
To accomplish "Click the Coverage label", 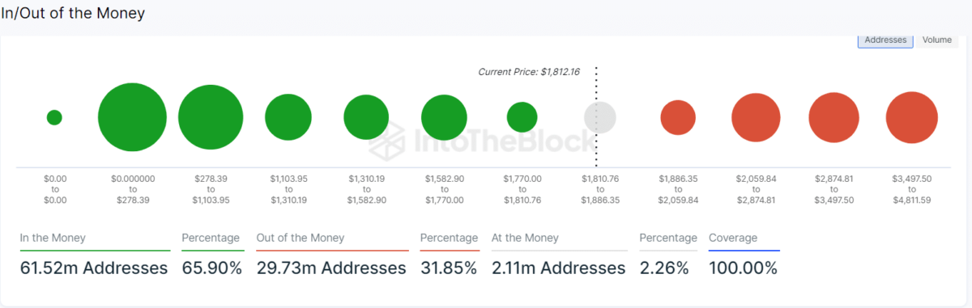I will pyautogui.click(x=733, y=238).
